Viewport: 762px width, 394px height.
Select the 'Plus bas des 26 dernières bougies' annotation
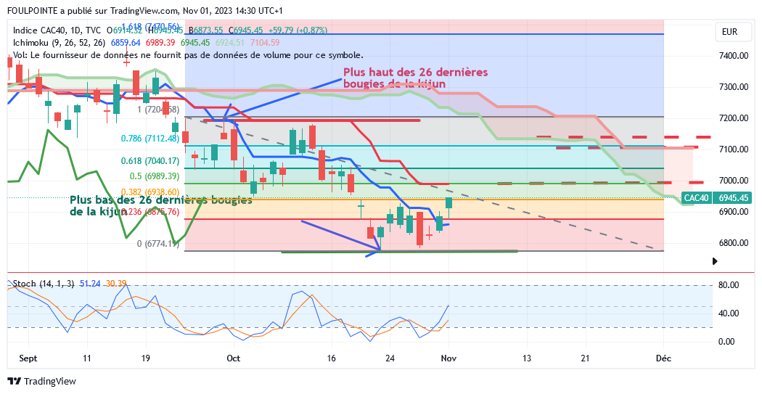pyautogui.click(x=161, y=206)
